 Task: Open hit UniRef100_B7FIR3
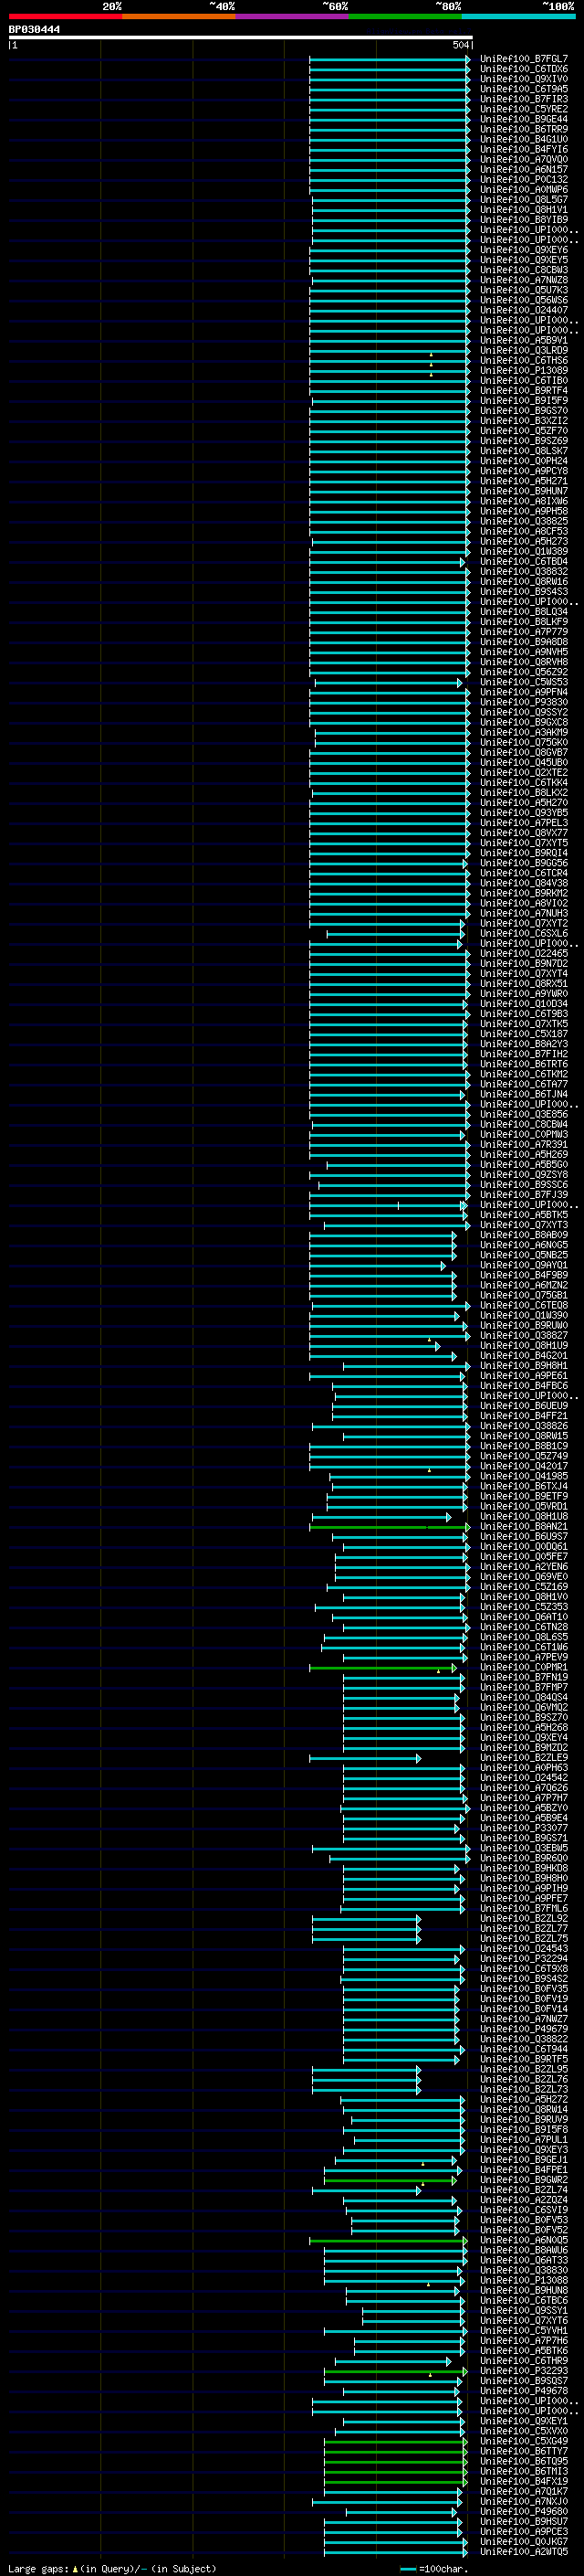pyautogui.click(x=524, y=99)
